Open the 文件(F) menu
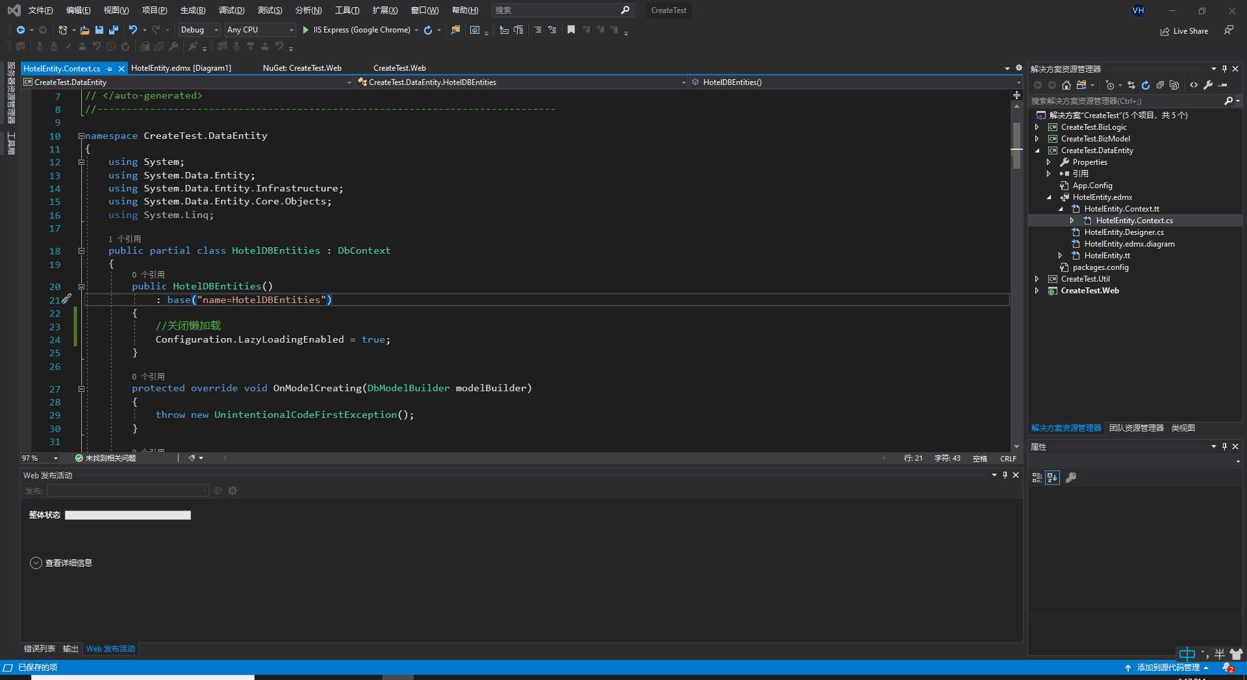The width and height of the screenshot is (1247, 680). (40, 10)
